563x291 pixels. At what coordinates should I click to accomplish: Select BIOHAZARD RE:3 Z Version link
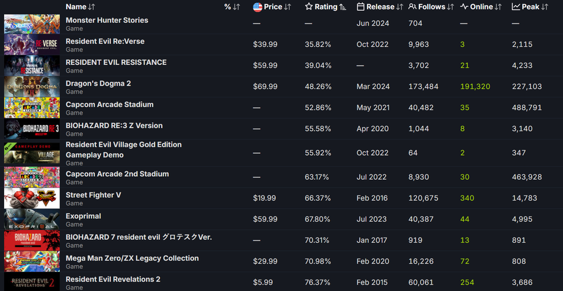pyautogui.click(x=114, y=126)
